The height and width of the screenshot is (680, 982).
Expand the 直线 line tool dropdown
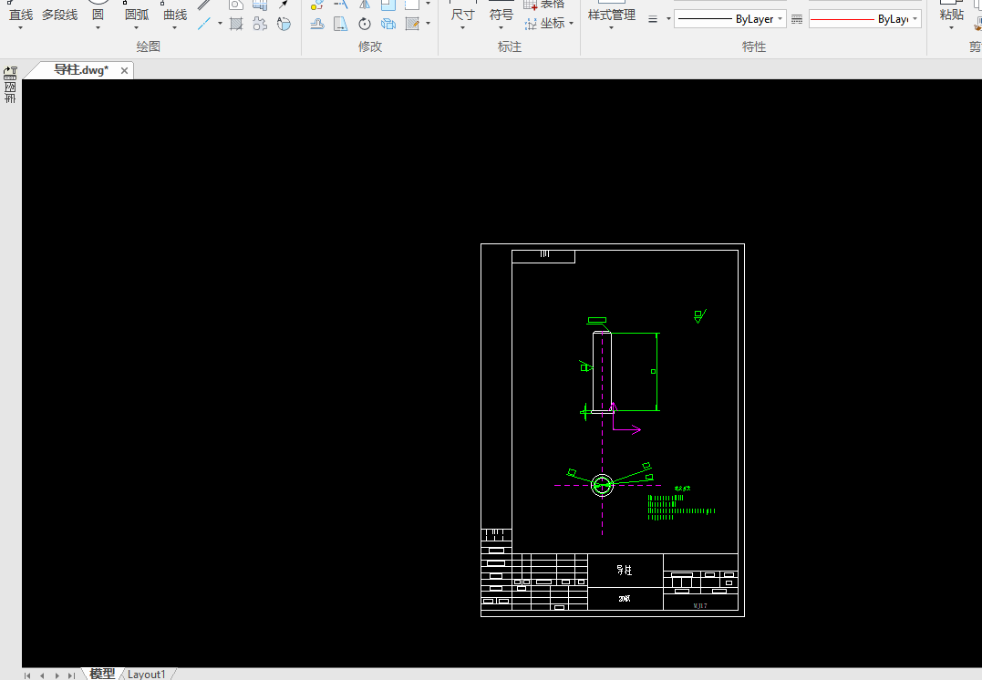coord(21,28)
